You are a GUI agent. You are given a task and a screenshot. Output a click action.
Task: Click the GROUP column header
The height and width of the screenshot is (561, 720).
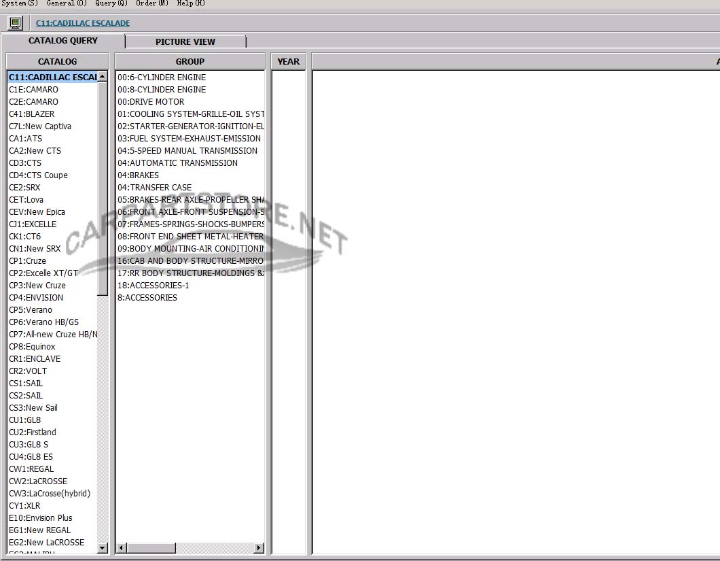[190, 61]
